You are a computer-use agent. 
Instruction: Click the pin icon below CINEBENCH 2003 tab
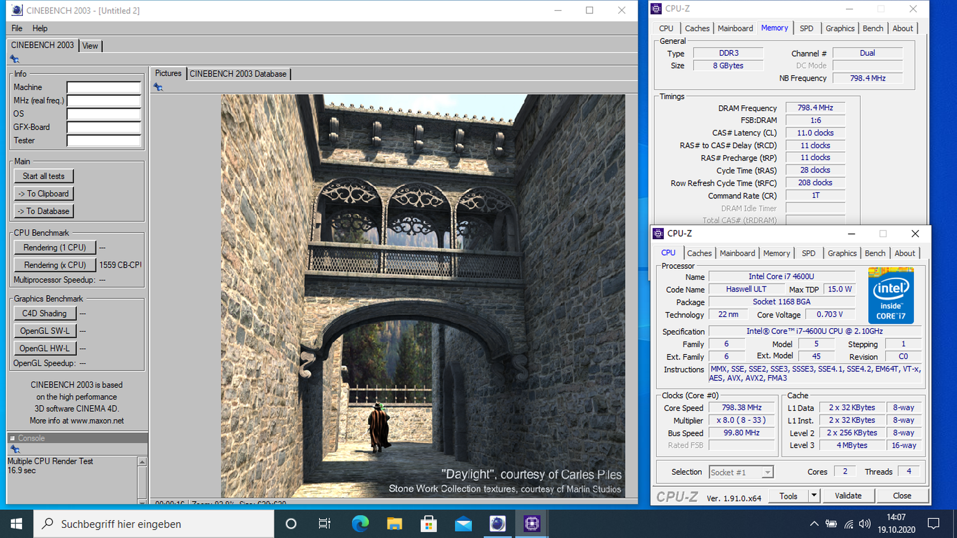[x=14, y=59]
